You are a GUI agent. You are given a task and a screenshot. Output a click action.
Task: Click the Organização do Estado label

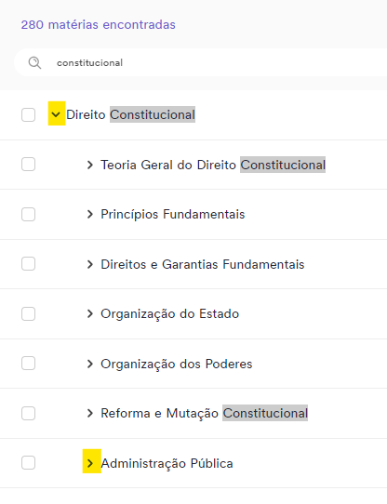tap(170, 314)
